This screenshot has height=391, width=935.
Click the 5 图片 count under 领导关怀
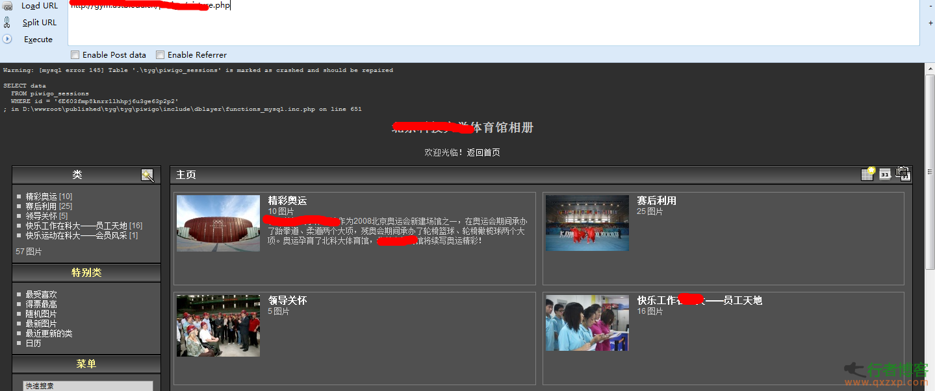coord(279,311)
